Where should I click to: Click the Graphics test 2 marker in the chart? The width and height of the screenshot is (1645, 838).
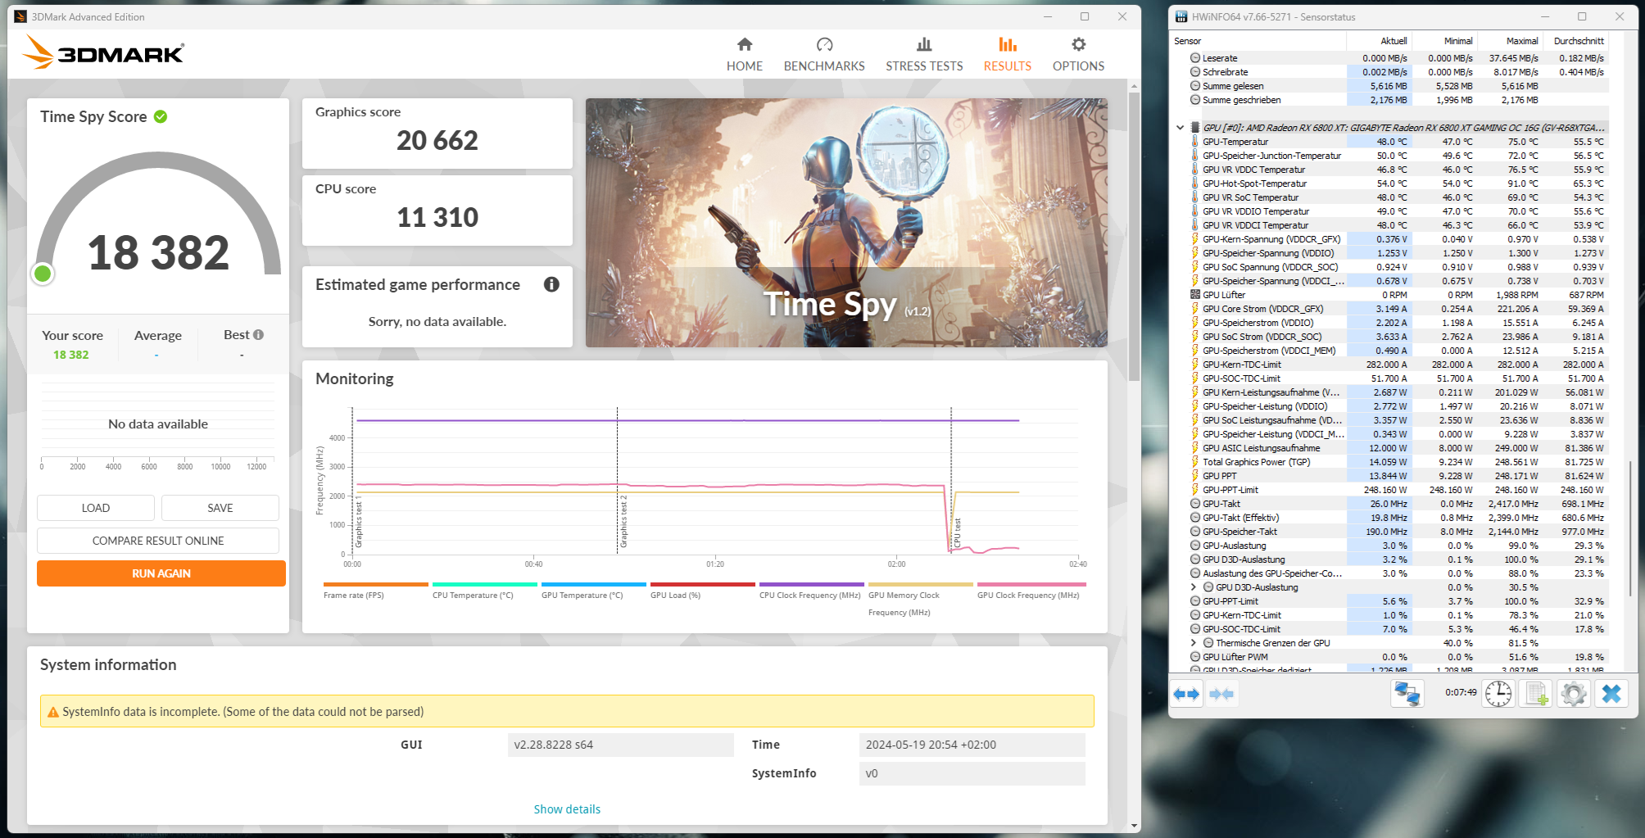tap(624, 522)
